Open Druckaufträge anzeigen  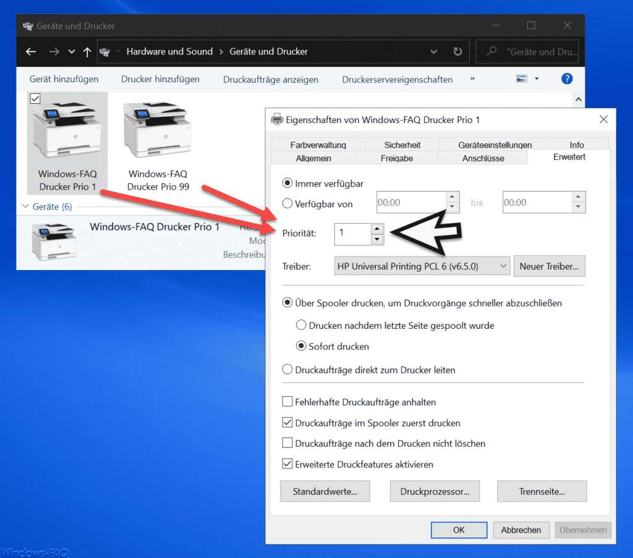coord(271,80)
